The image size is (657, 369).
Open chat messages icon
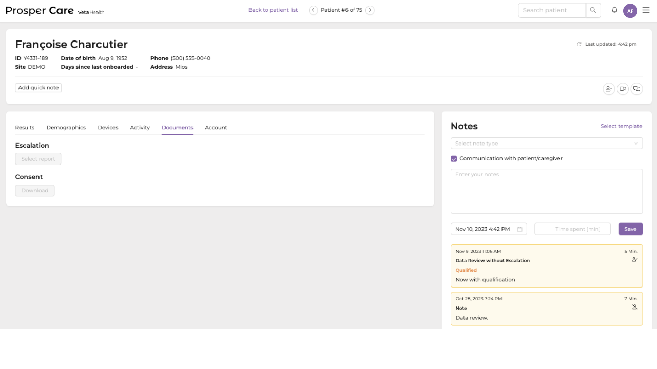(636, 89)
